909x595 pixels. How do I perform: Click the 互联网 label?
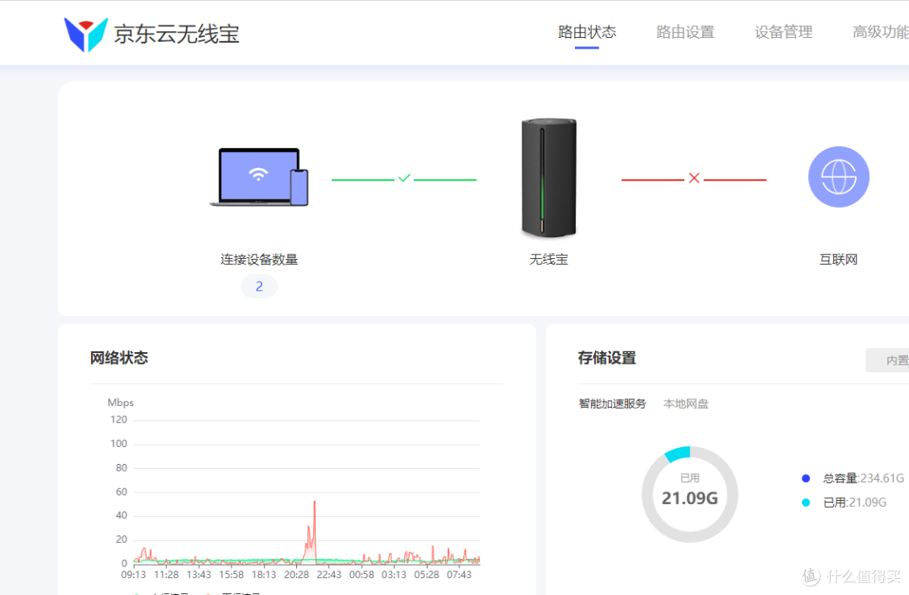tap(838, 260)
